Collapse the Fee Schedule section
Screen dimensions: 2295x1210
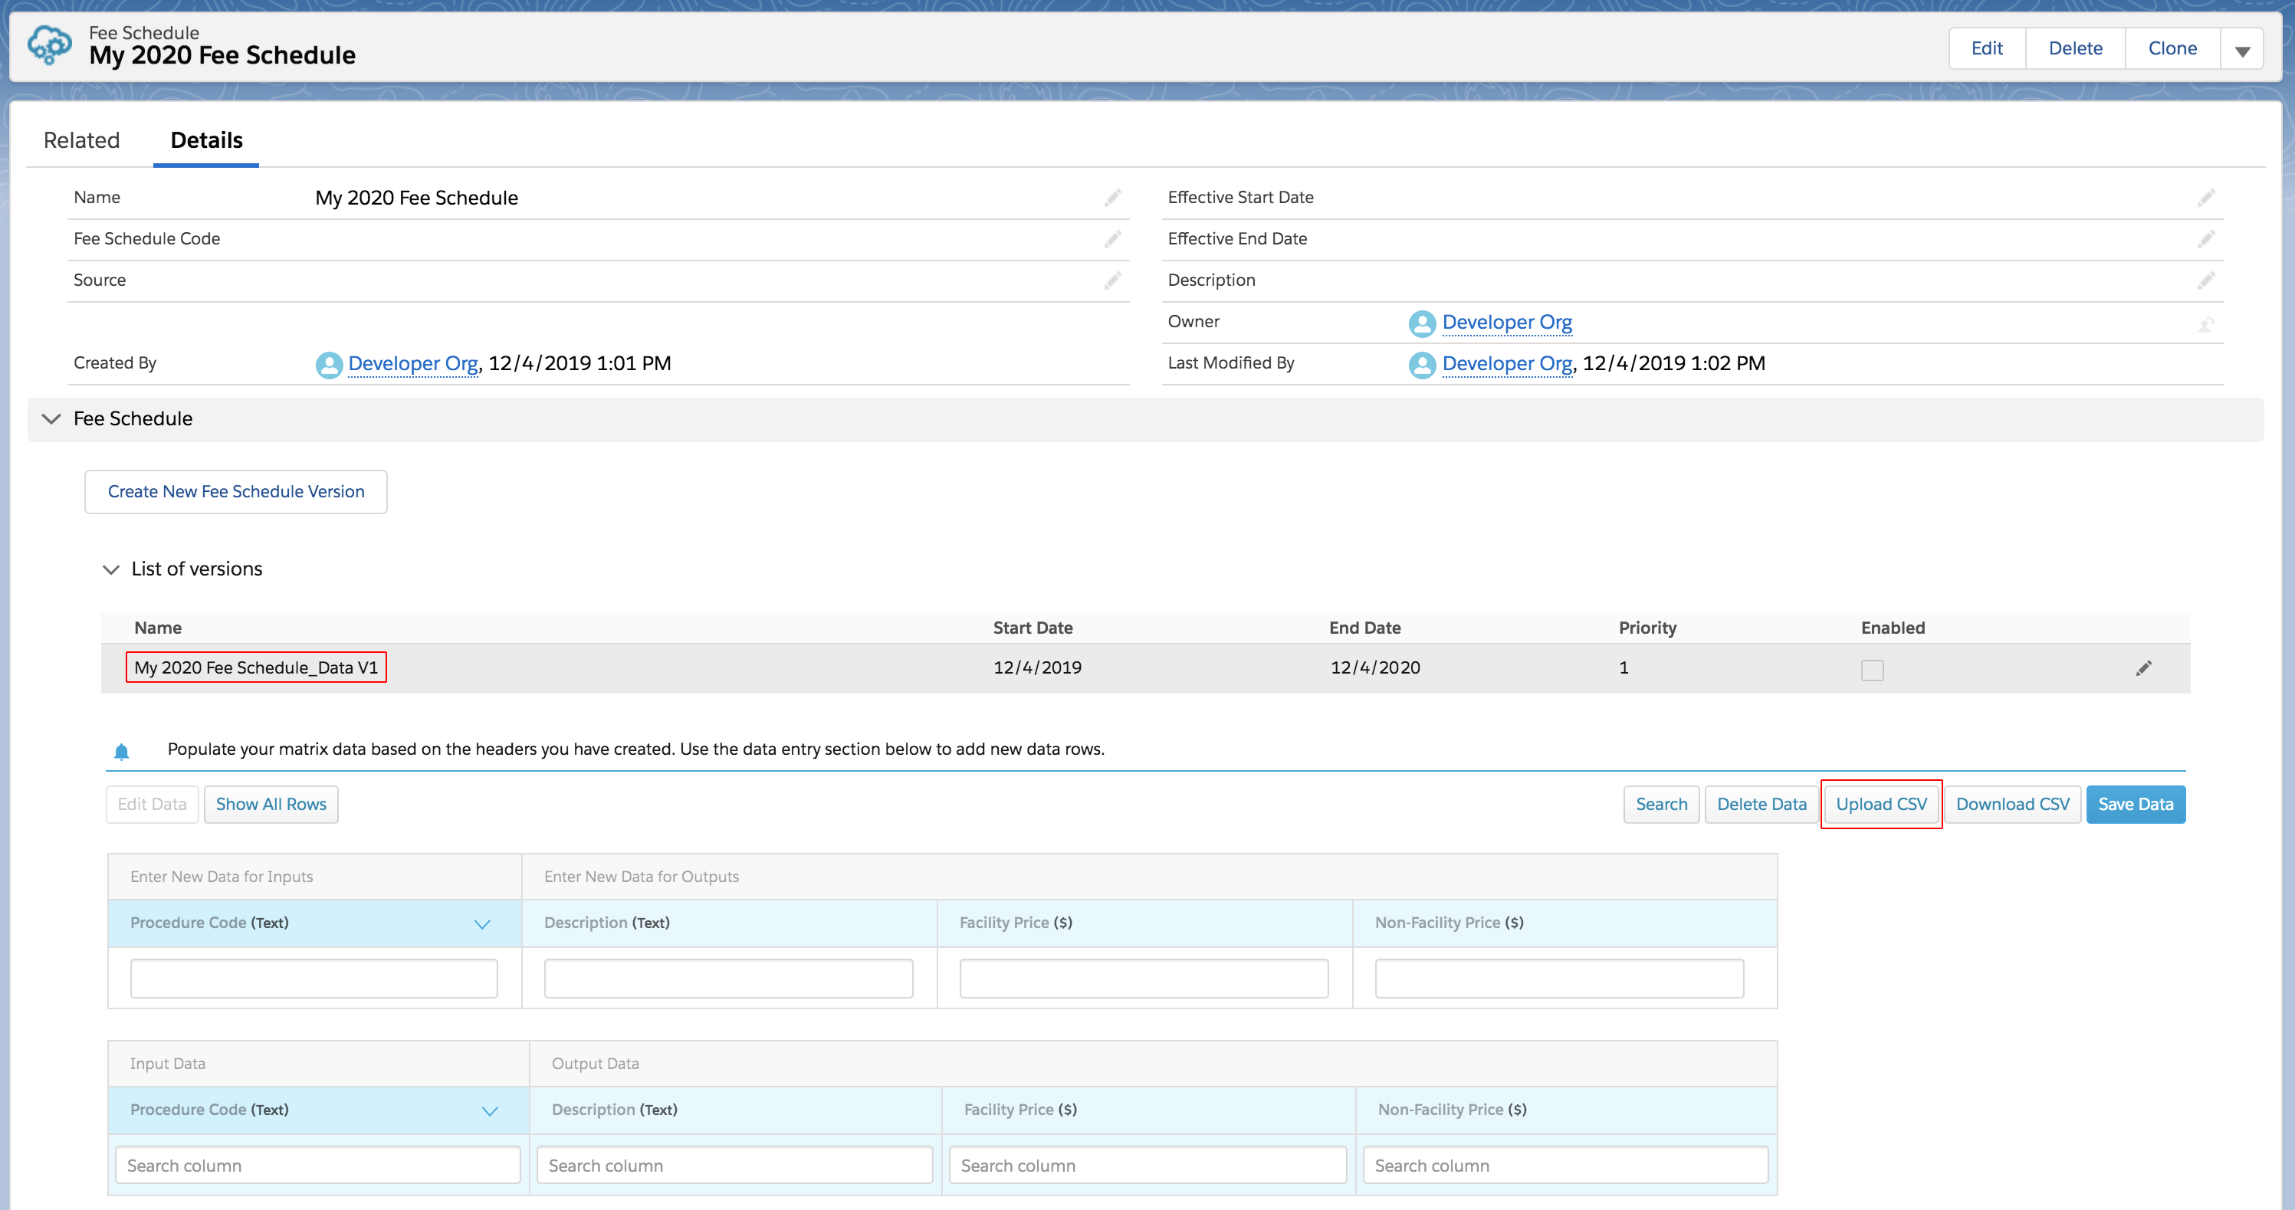click(51, 418)
